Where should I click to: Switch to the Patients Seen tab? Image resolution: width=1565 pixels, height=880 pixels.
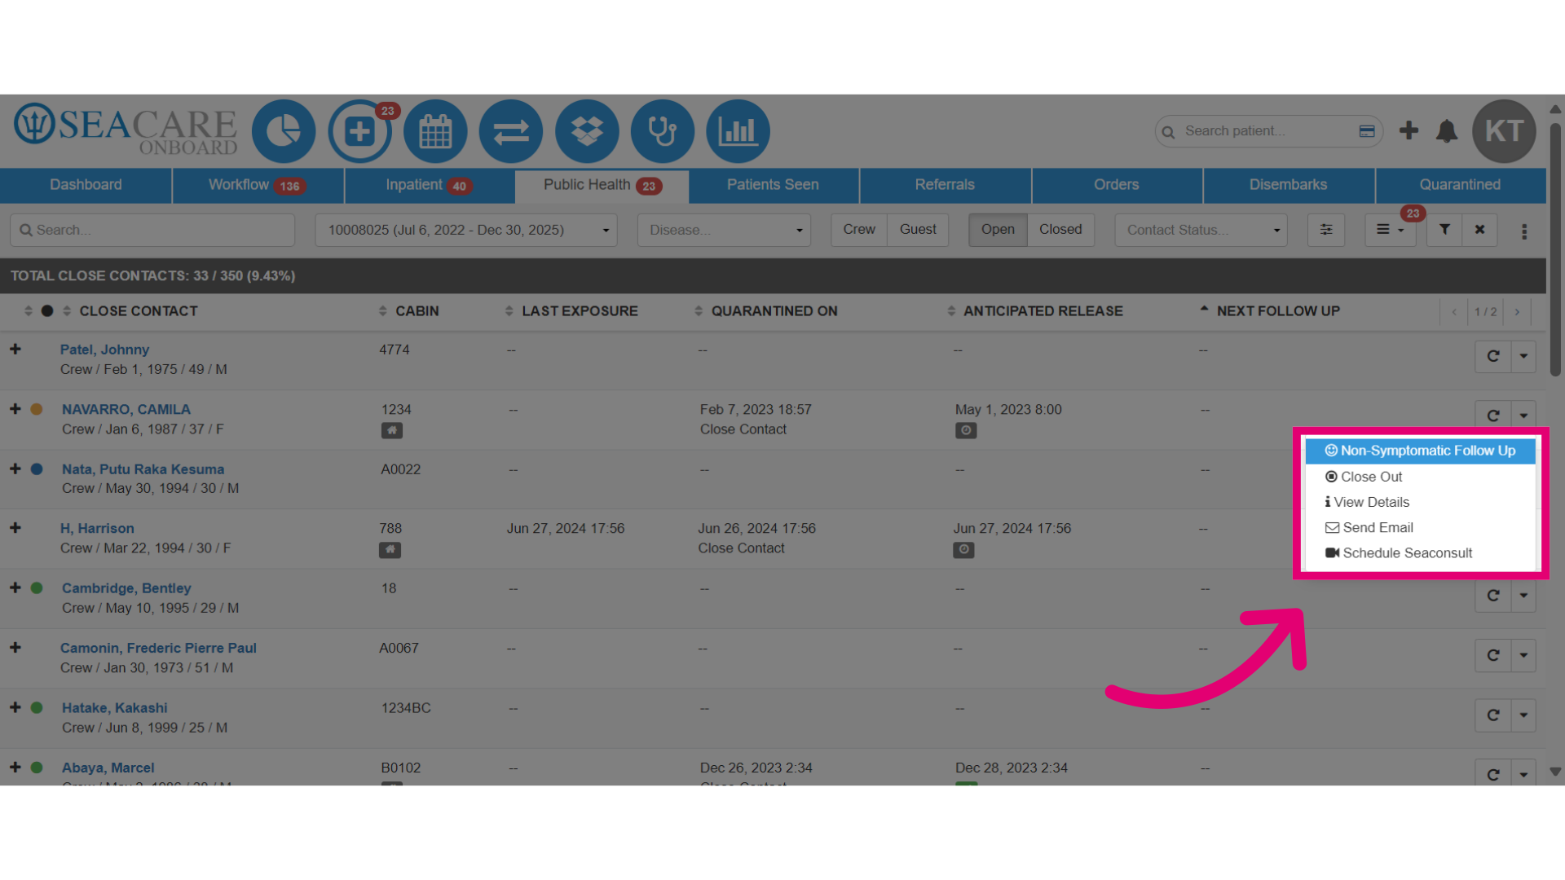coord(773,185)
